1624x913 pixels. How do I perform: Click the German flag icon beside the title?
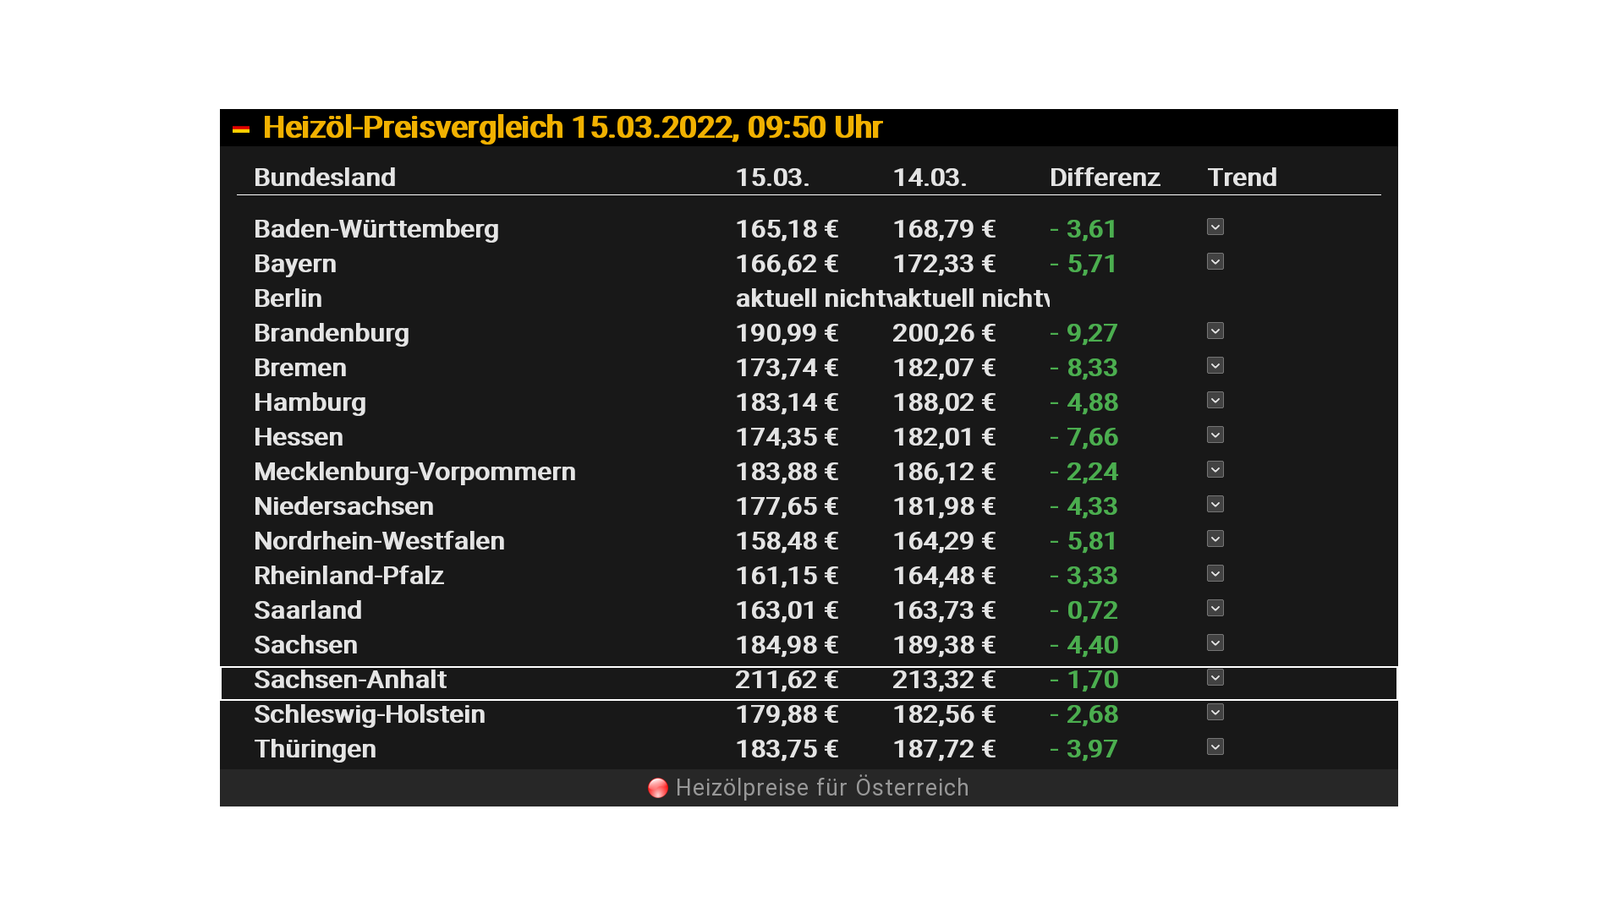pyautogui.click(x=241, y=129)
